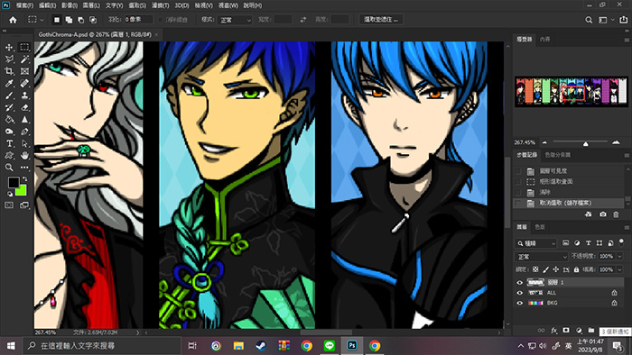
Task: Hide the BKG layer with eye icon
Action: pyautogui.click(x=519, y=303)
